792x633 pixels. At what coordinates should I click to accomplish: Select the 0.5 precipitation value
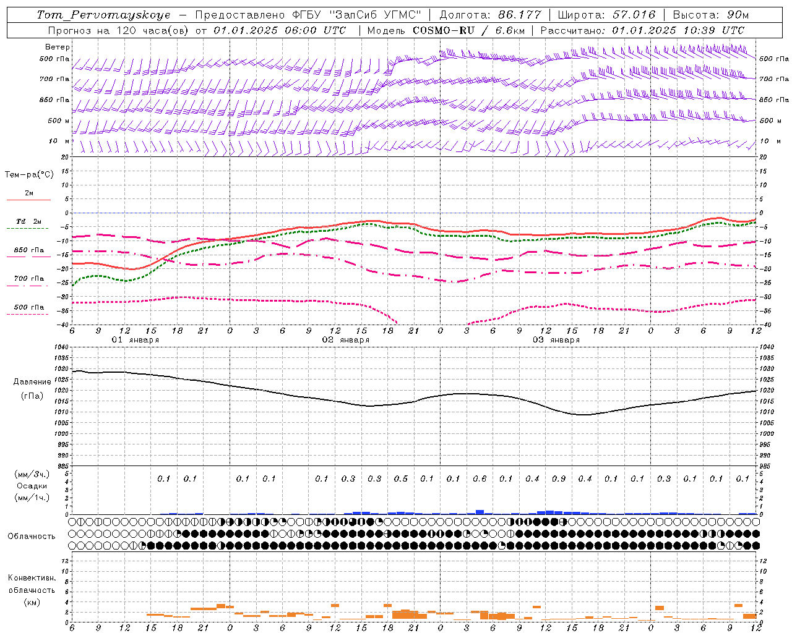point(401,479)
